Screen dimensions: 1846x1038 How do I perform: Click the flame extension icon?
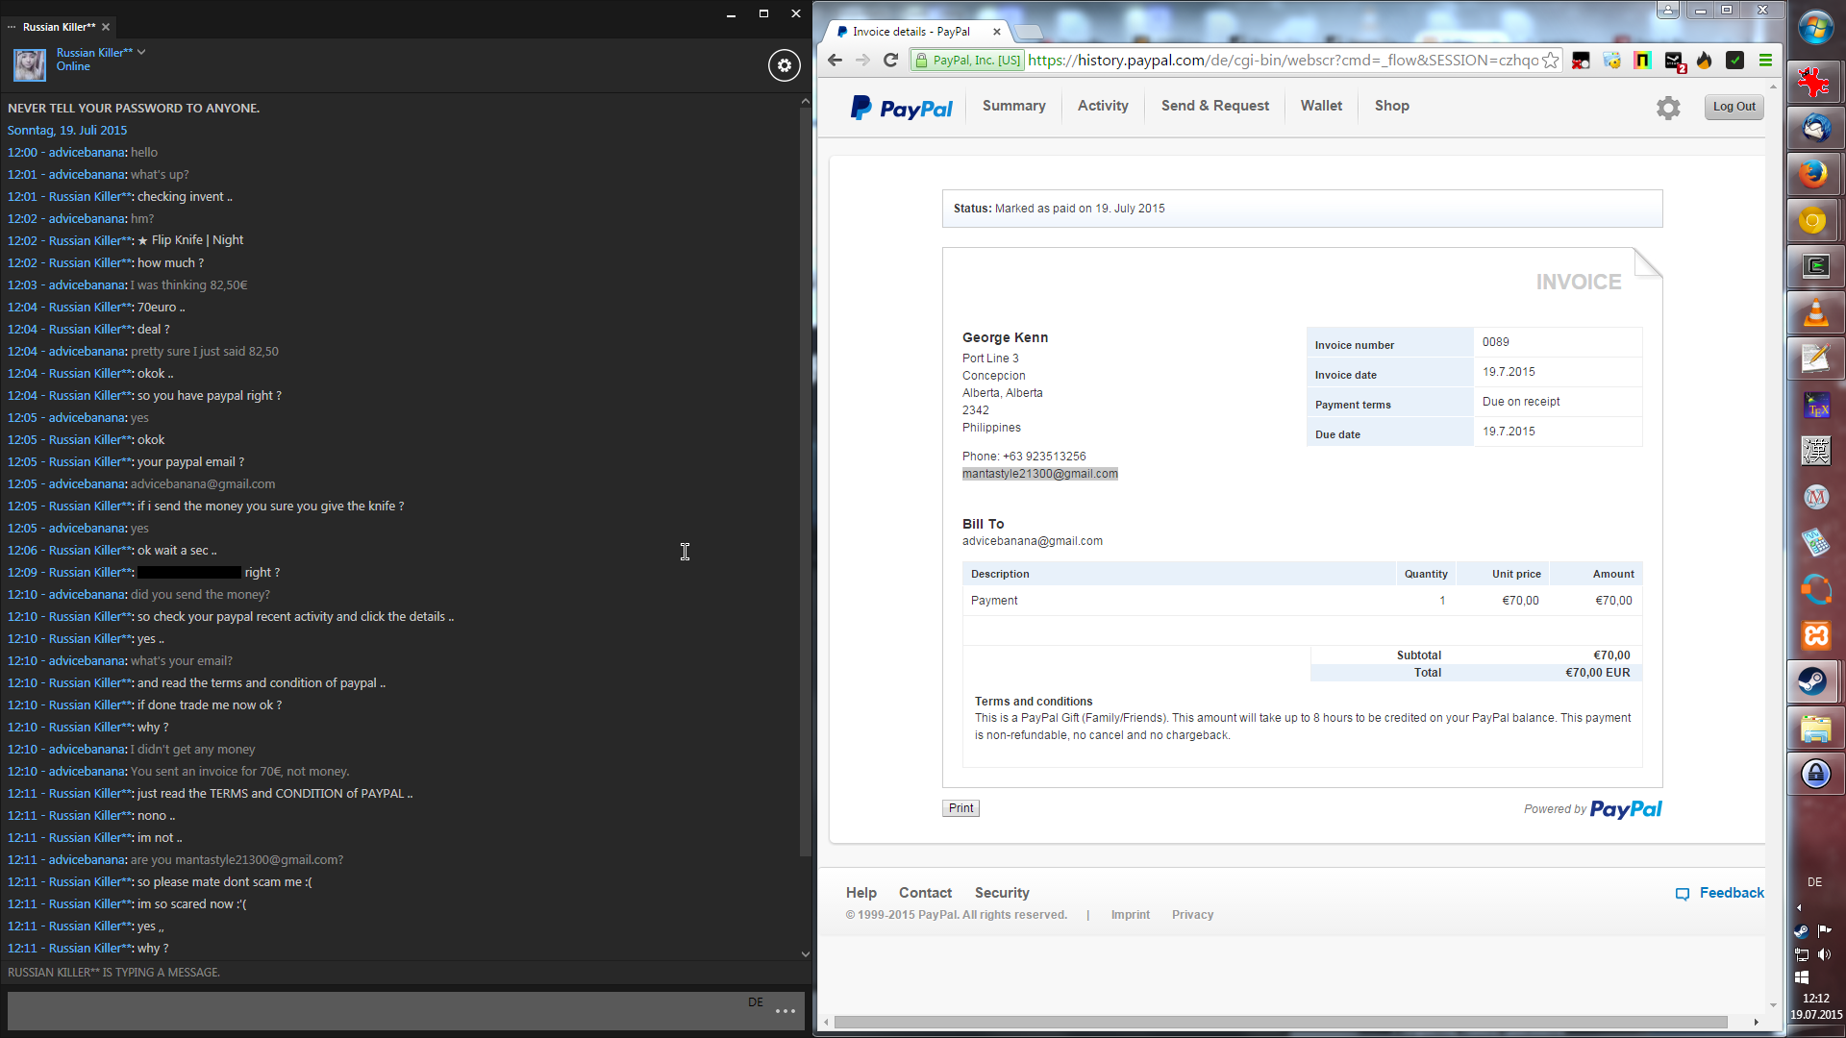pos(1705,61)
